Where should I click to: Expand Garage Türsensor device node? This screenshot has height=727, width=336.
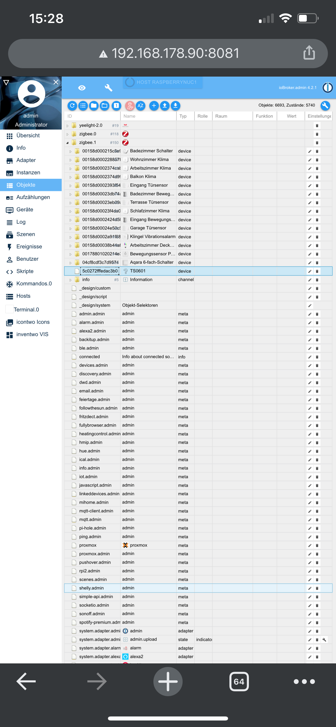tap(71, 229)
